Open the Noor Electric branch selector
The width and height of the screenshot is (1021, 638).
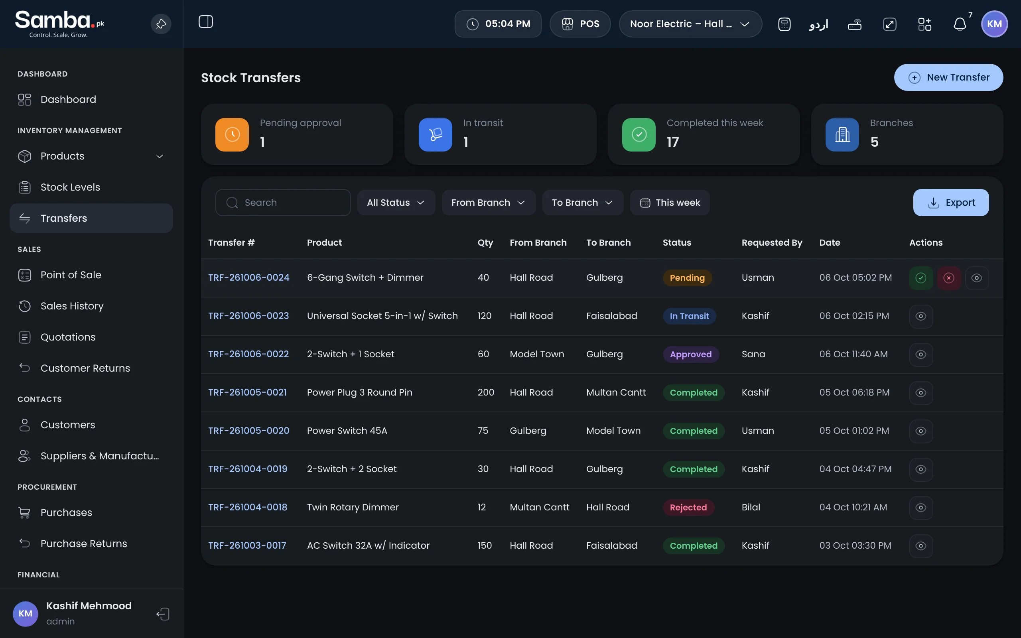point(690,24)
